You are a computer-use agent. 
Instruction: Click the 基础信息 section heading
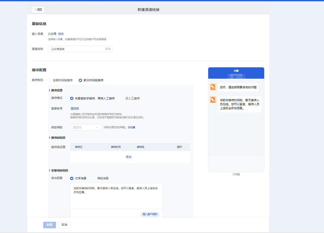click(39, 24)
